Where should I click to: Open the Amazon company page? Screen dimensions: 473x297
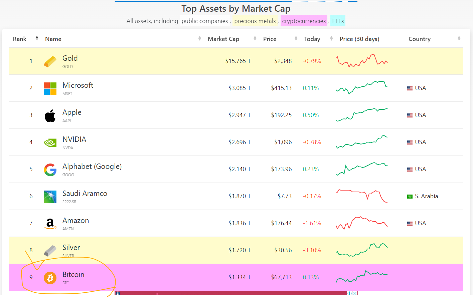75,220
